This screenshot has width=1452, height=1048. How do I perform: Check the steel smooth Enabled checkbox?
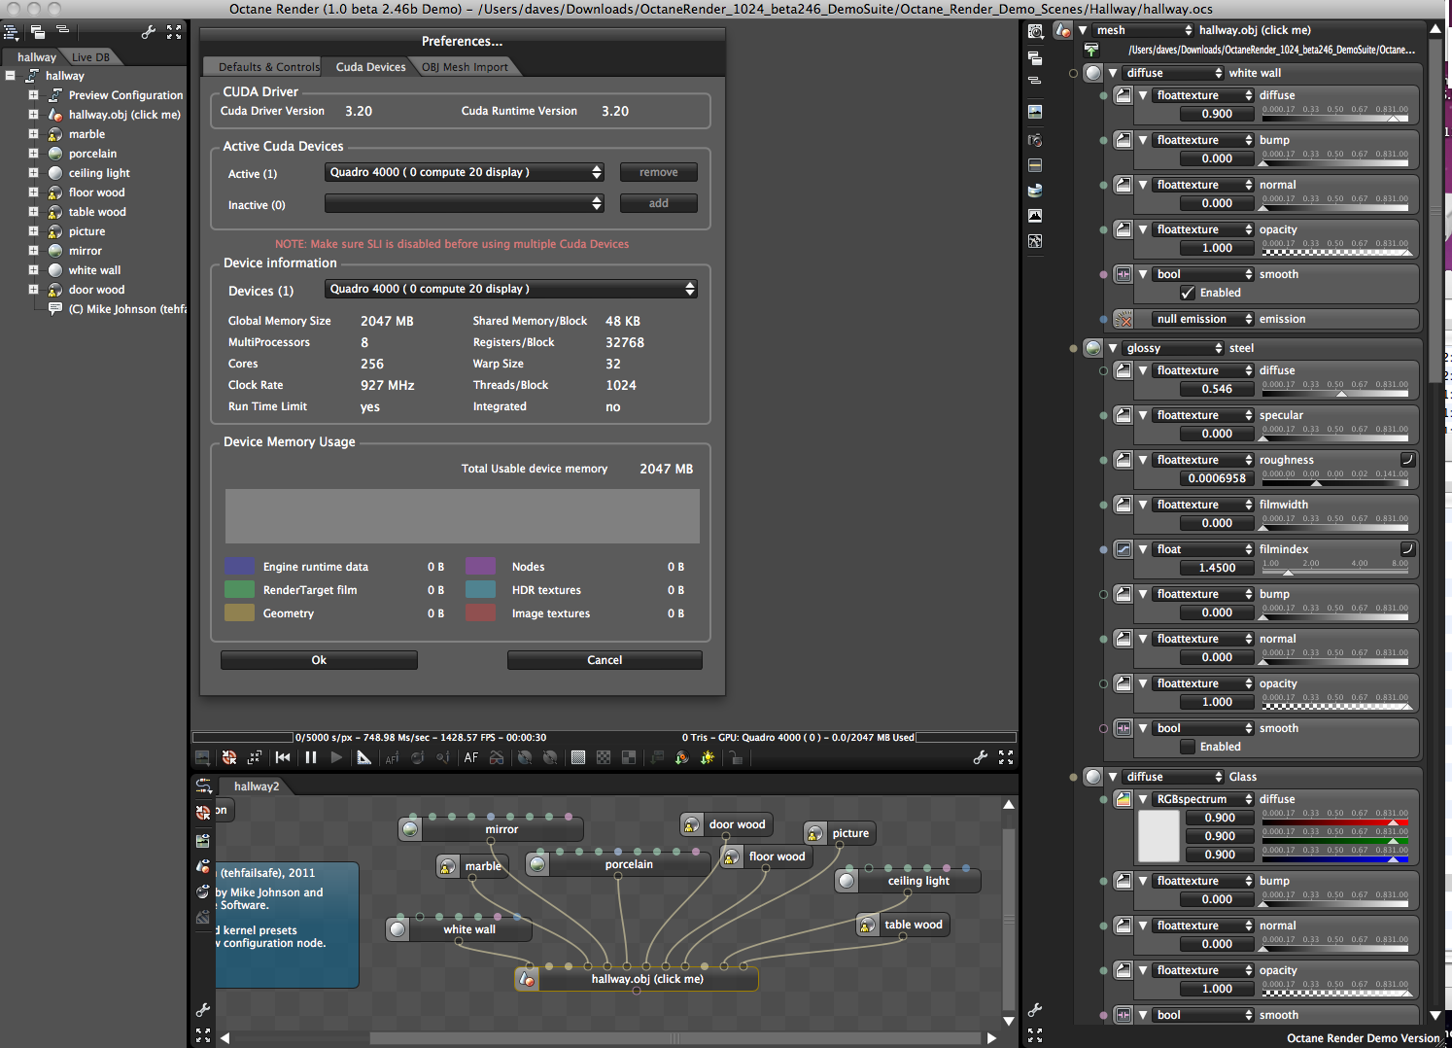1188,747
